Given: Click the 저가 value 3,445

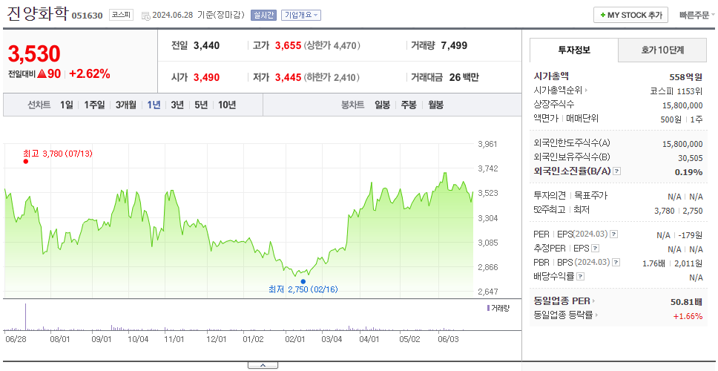Looking at the screenshot, I should 288,77.
